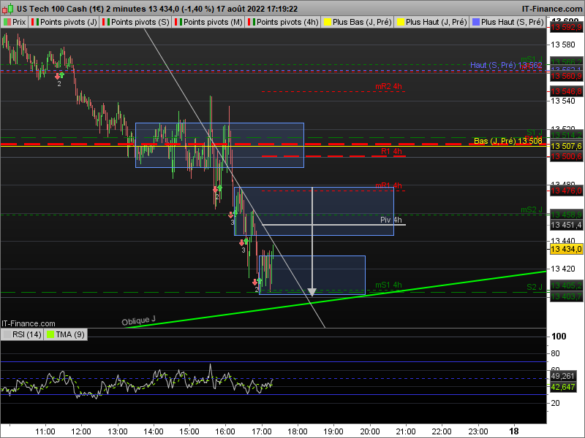Click the mS2 J line label
This screenshot has height=438, width=585.
click(x=532, y=210)
